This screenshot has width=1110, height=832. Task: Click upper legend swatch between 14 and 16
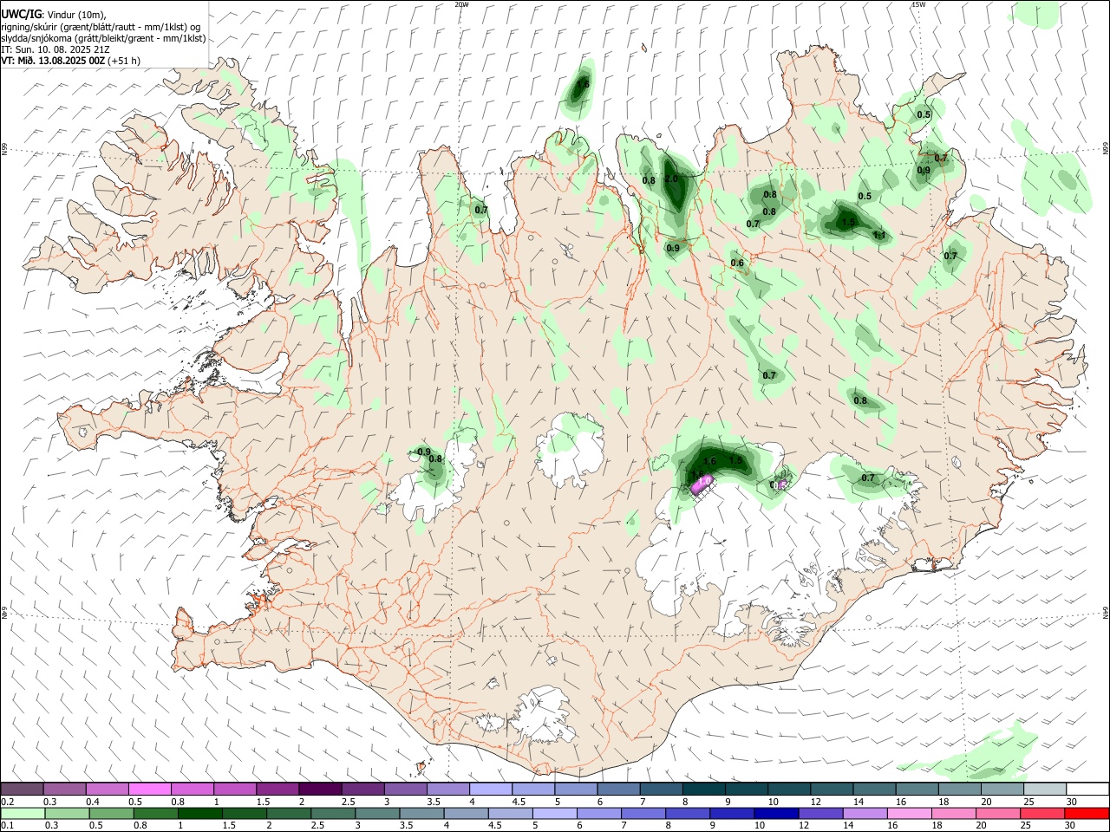874,789
